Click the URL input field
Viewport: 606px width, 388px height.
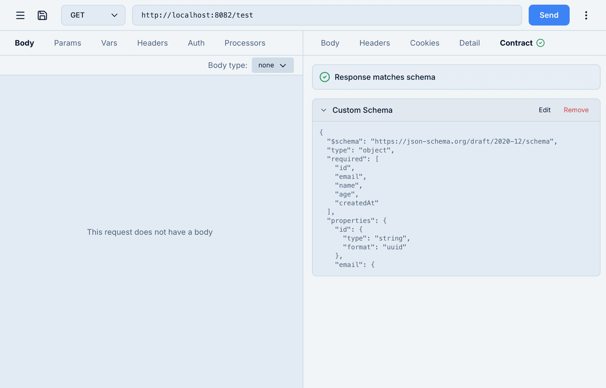coord(327,15)
